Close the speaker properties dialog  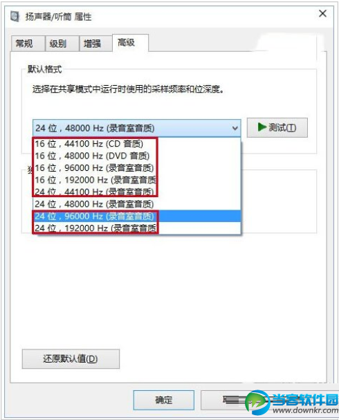point(322,13)
